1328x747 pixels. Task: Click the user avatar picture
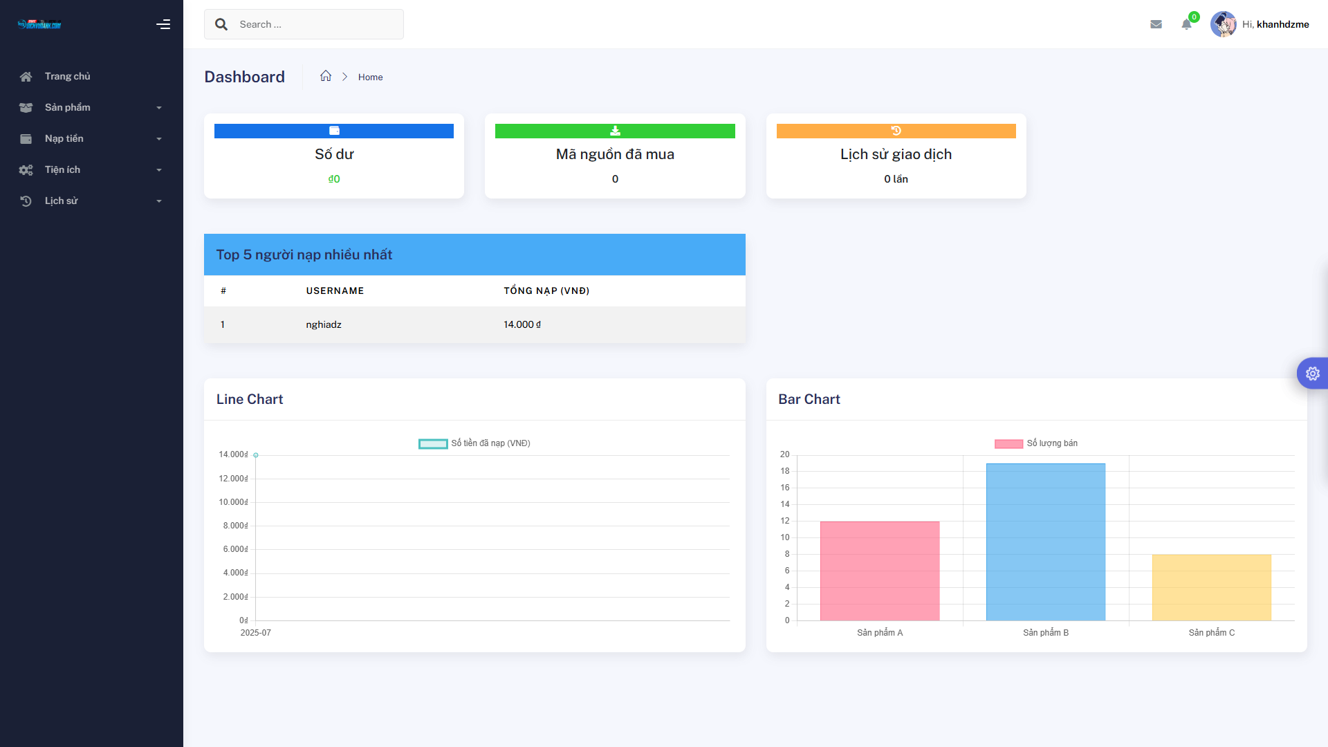pos(1223,24)
